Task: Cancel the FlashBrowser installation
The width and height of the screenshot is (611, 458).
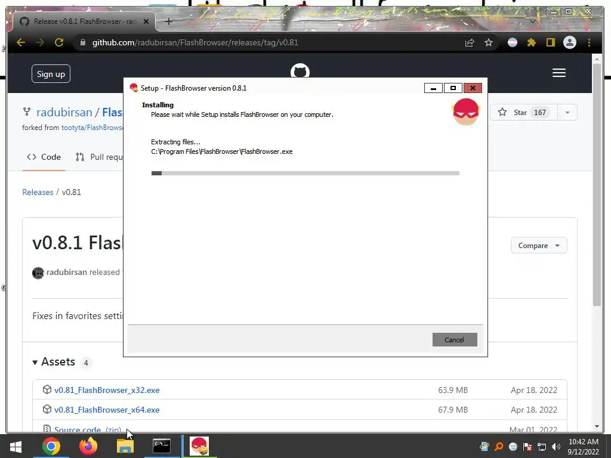Action: [x=454, y=339]
